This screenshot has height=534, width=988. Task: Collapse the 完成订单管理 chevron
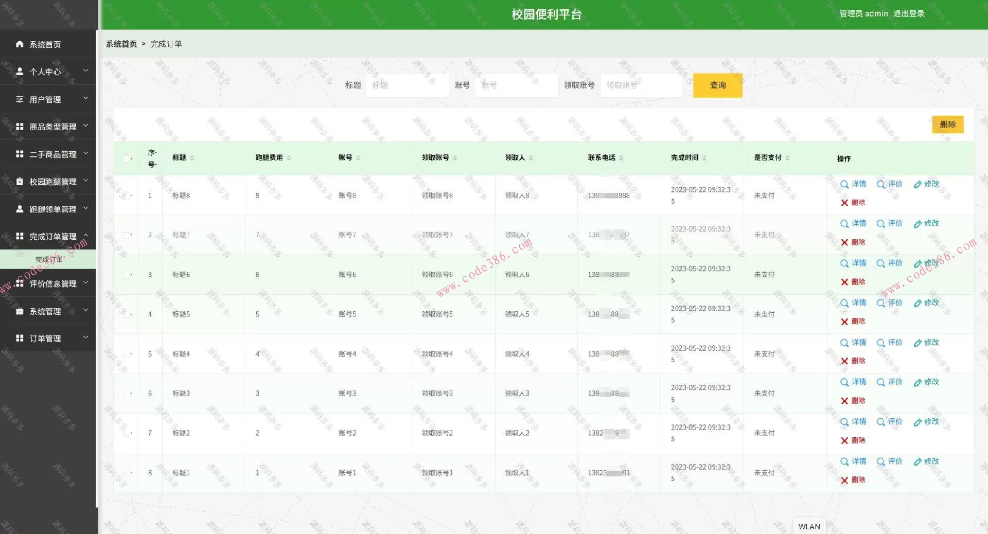click(x=86, y=235)
